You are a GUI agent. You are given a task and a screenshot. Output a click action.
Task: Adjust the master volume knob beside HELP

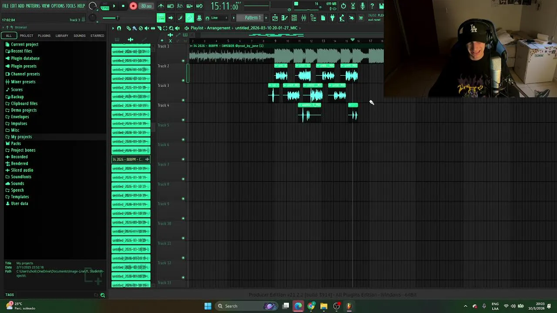point(93,6)
